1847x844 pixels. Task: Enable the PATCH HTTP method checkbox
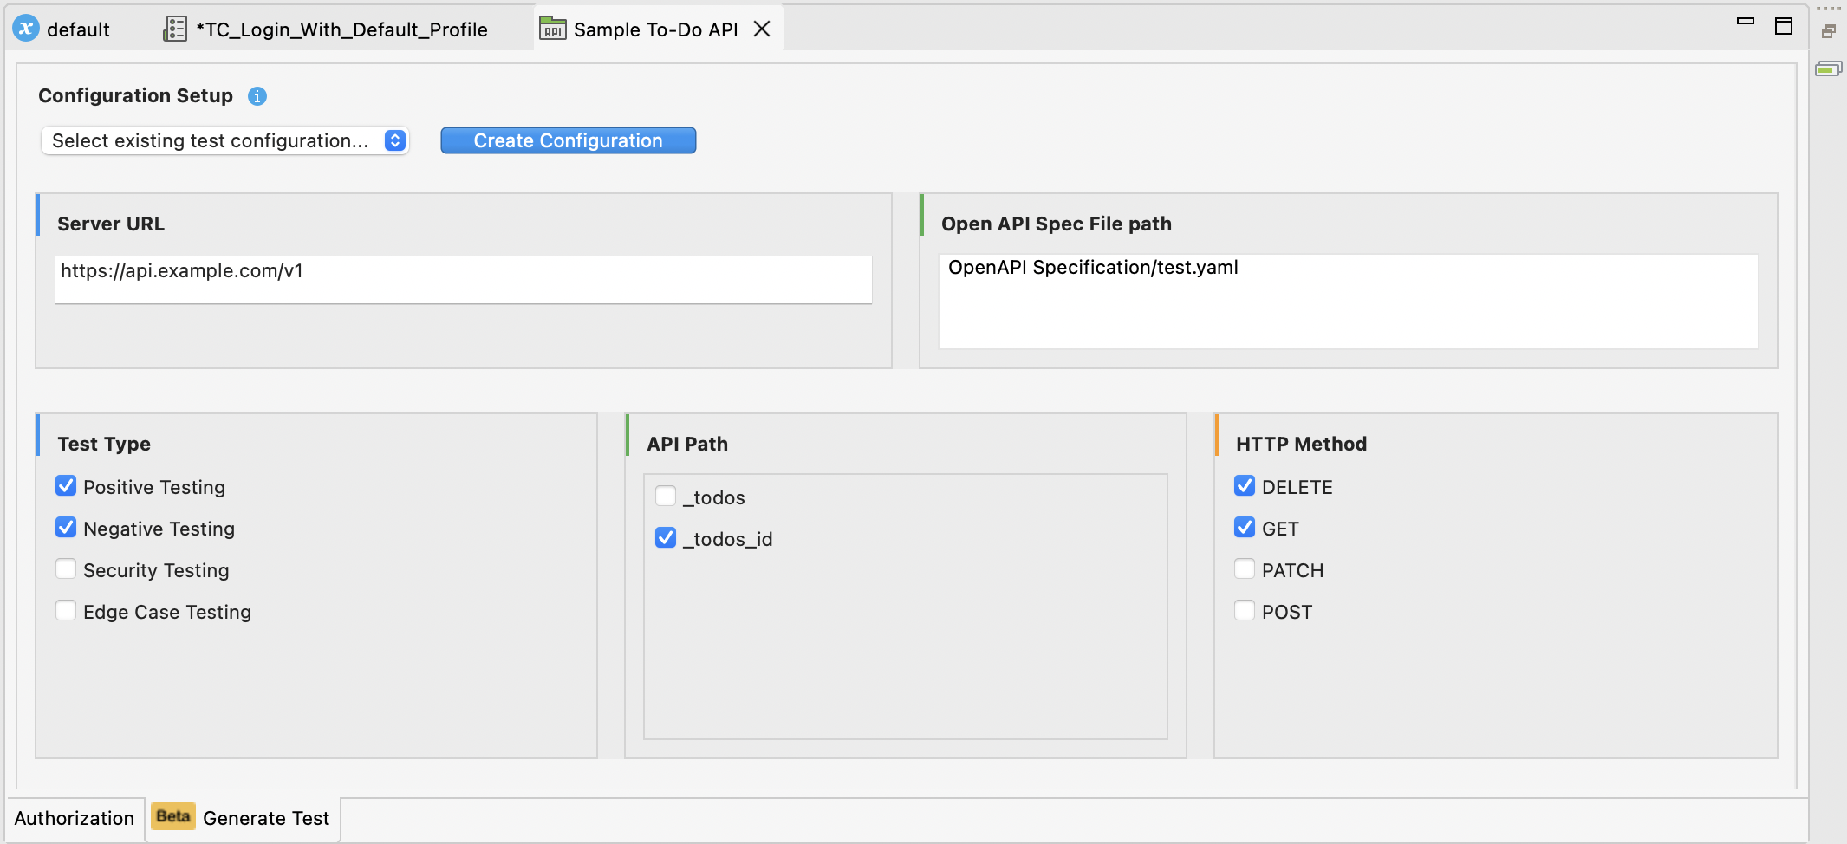[x=1245, y=569]
